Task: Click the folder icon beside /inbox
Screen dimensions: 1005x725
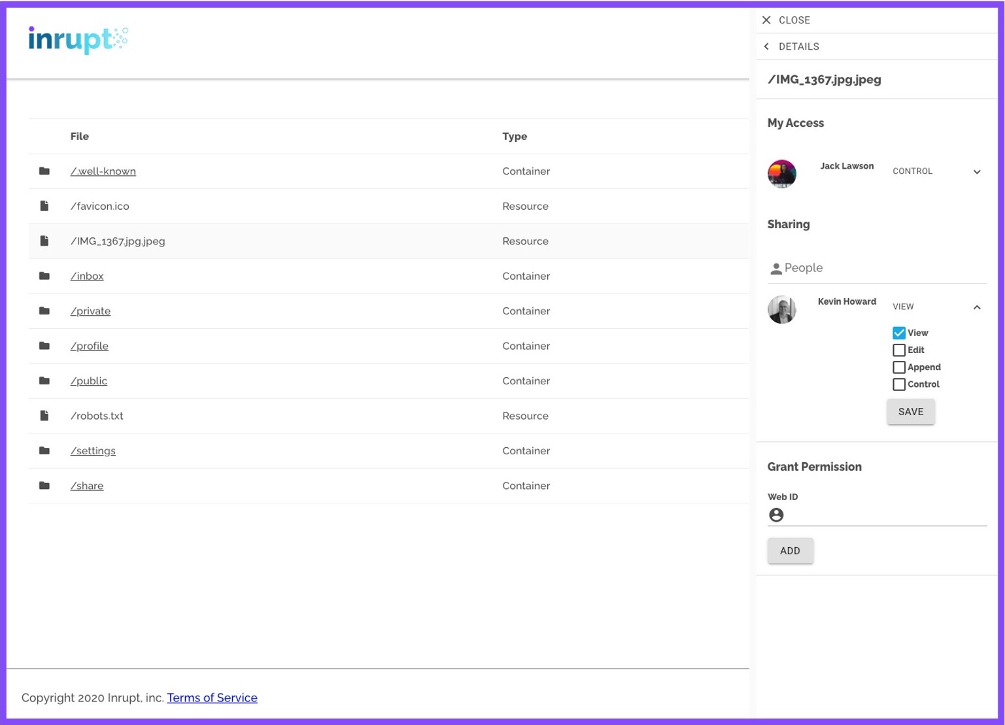Action: [x=44, y=276]
